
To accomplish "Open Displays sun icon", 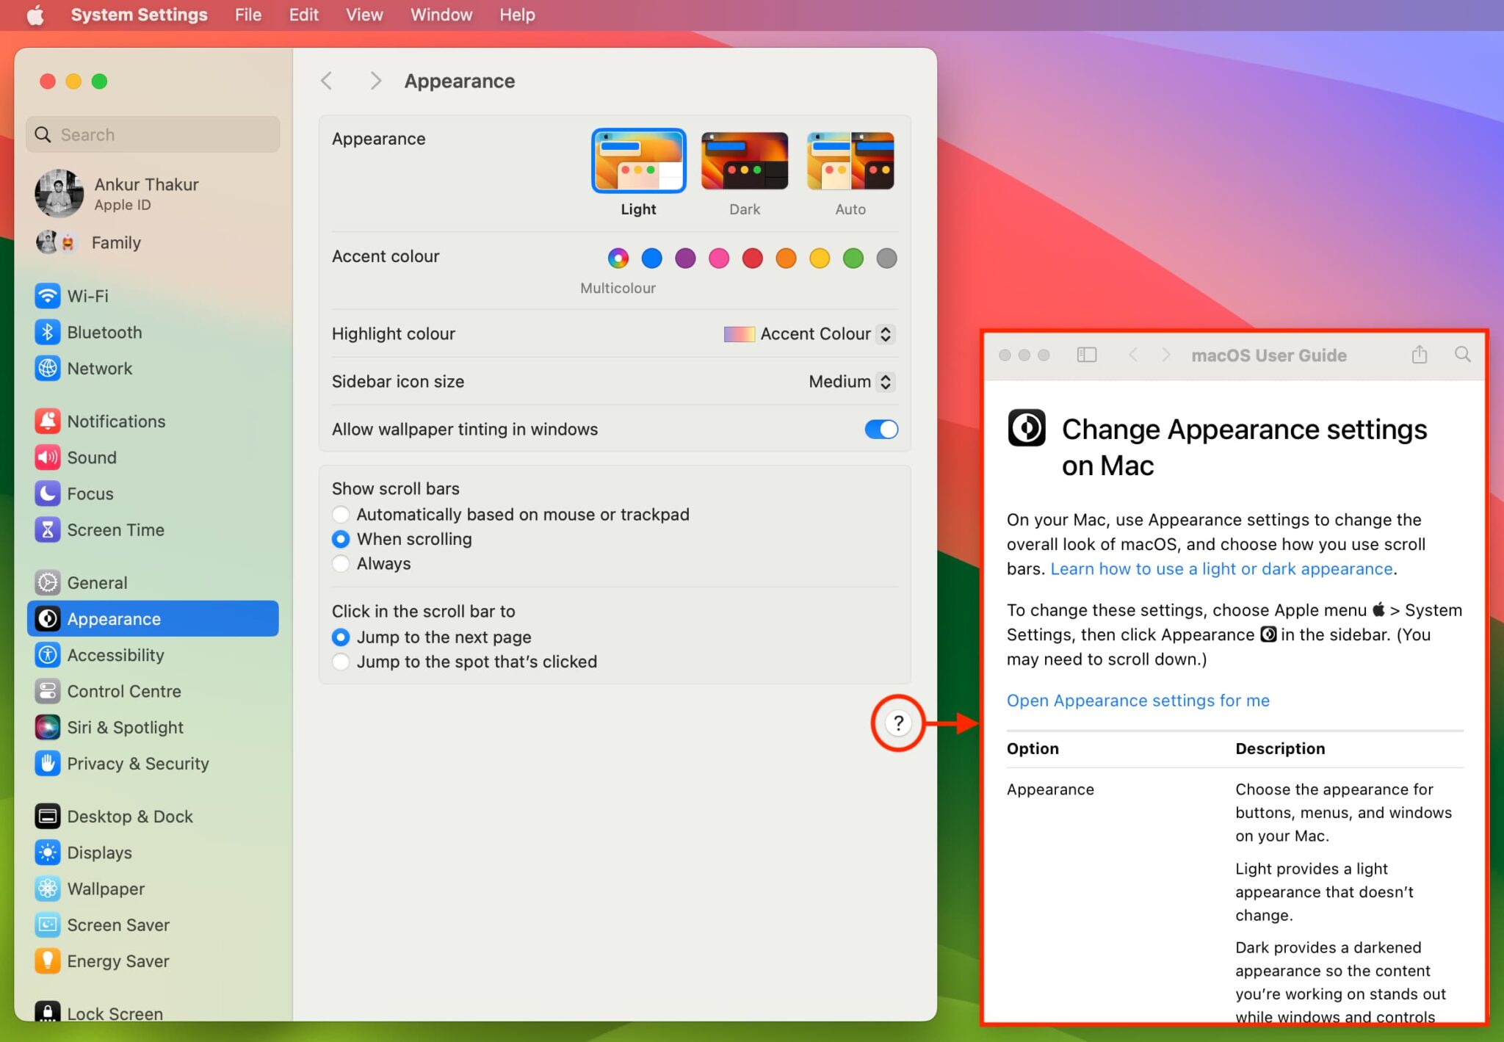I will [x=48, y=853].
